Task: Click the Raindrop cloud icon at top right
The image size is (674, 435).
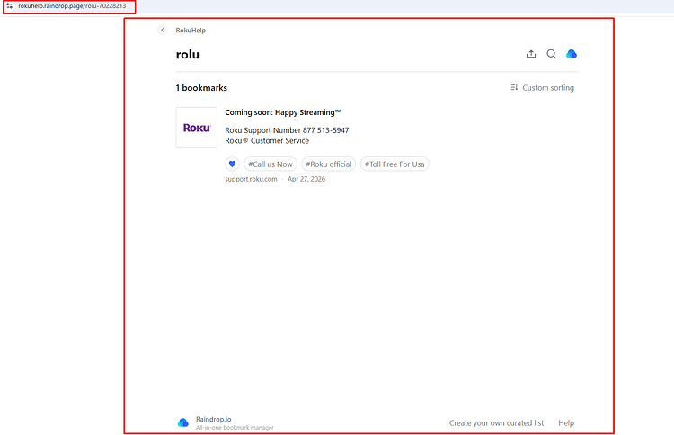Action: tap(572, 54)
